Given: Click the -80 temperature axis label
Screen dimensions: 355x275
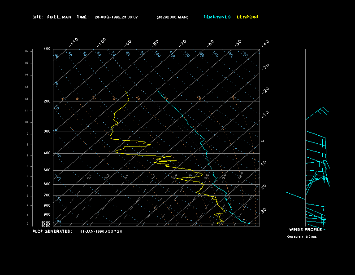Looking at the screenshot, I should point(156,43).
